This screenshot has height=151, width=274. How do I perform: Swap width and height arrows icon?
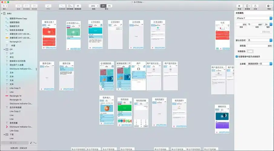249,24
